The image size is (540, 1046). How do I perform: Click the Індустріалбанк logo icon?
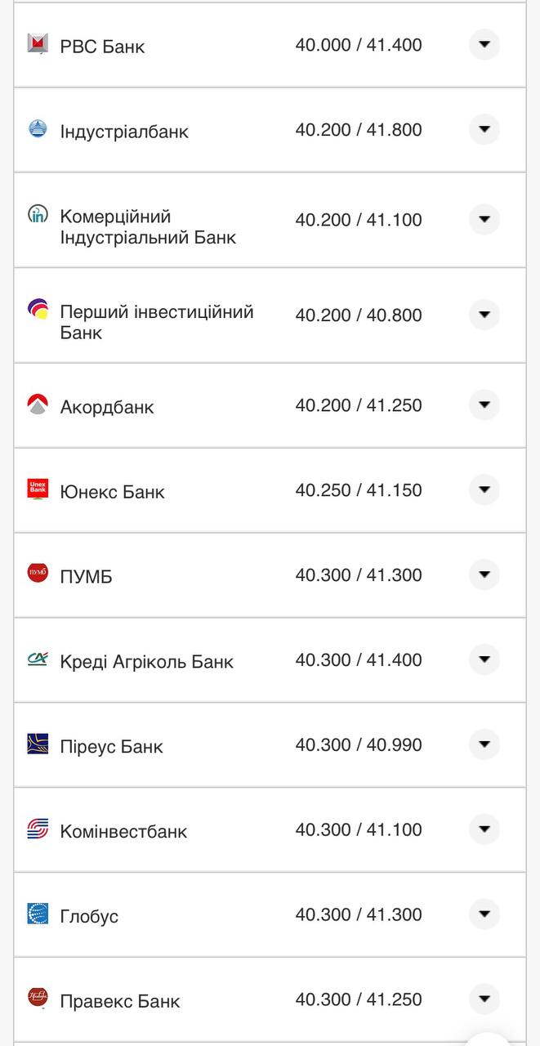(36, 130)
